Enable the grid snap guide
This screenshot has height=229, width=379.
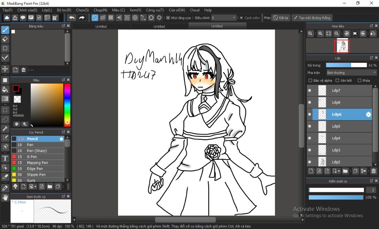pos(111,18)
